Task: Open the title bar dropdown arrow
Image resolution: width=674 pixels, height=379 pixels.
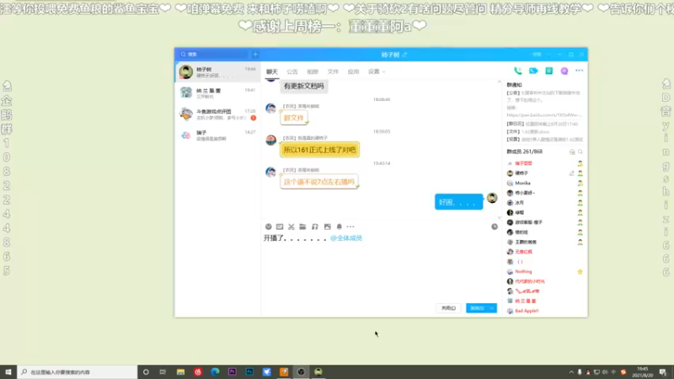Action: coord(549,55)
